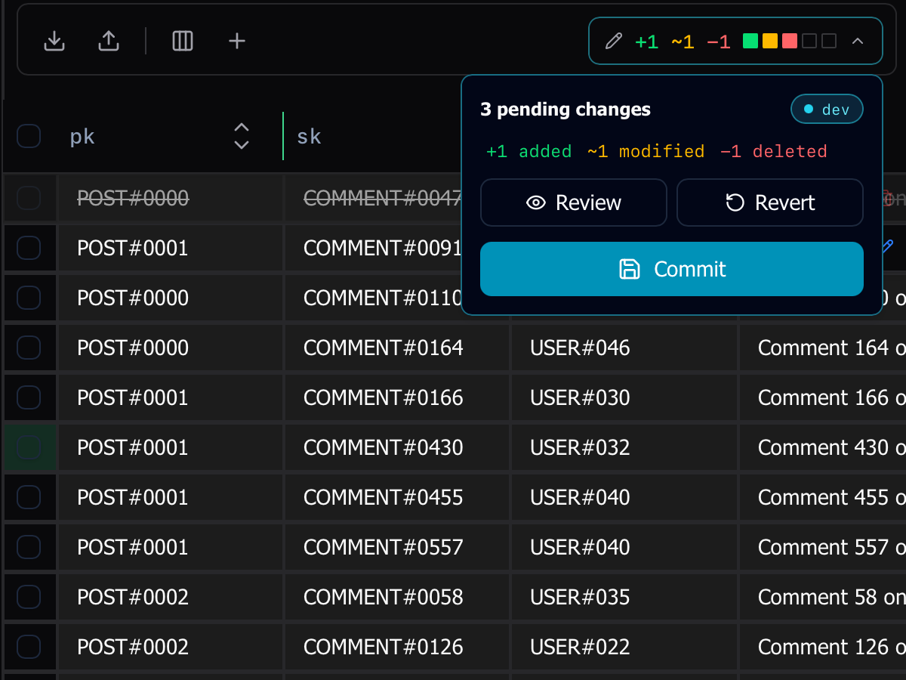Screen dimensions: 906x680
Task: Sort the pk column with its up-down arrows
Action: [242, 136]
